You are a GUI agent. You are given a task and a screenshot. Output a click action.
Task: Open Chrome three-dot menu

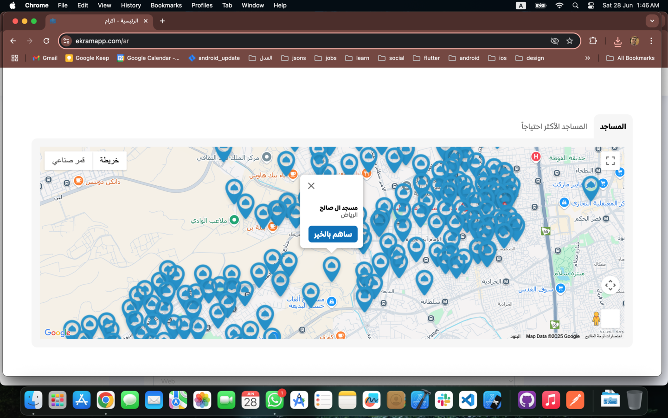651,41
